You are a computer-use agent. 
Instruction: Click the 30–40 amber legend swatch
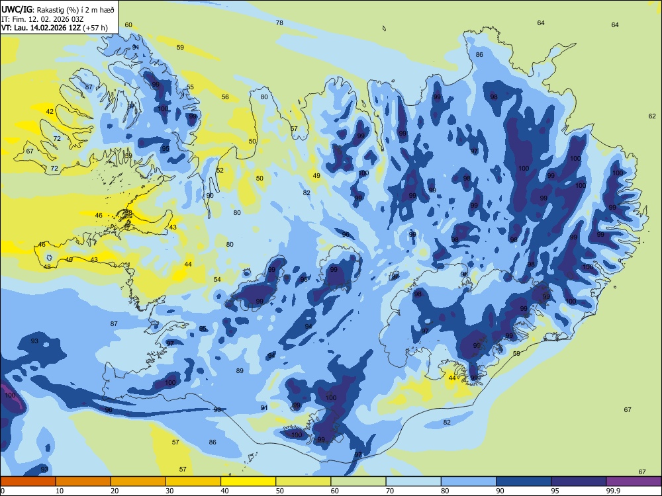click(x=193, y=481)
